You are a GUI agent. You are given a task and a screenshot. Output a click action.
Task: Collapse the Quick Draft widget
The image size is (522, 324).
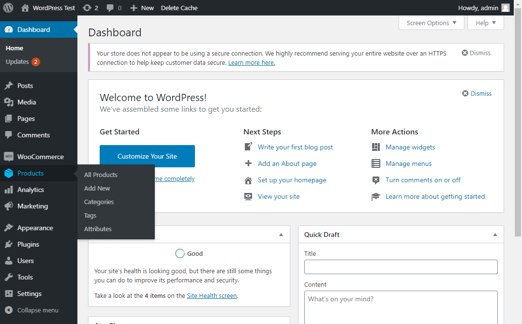coord(495,235)
